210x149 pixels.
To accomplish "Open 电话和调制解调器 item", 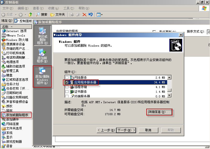I will 15,58.
